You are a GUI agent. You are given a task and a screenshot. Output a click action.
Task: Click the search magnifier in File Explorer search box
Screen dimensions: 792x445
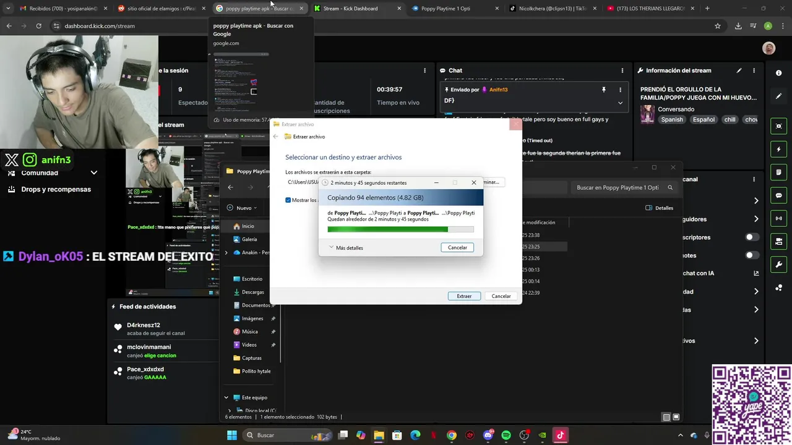pyautogui.click(x=670, y=187)
